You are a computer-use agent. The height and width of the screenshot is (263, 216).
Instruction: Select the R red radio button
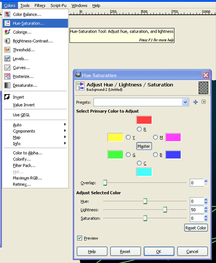[139, 129]
